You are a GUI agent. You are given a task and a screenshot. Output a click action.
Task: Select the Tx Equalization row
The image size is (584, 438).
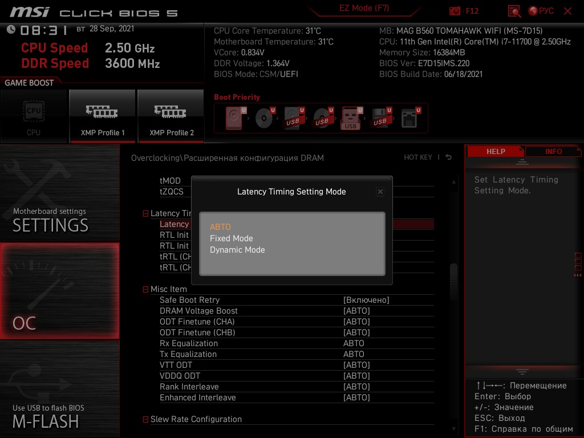(297, 354)
